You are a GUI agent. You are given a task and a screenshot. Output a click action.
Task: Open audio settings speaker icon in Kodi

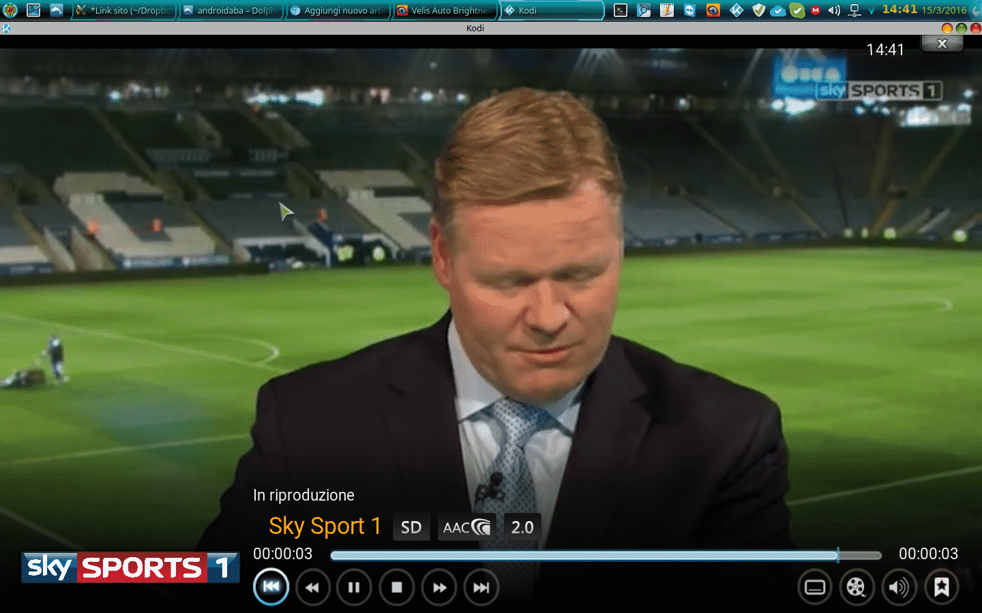(899, 587)
